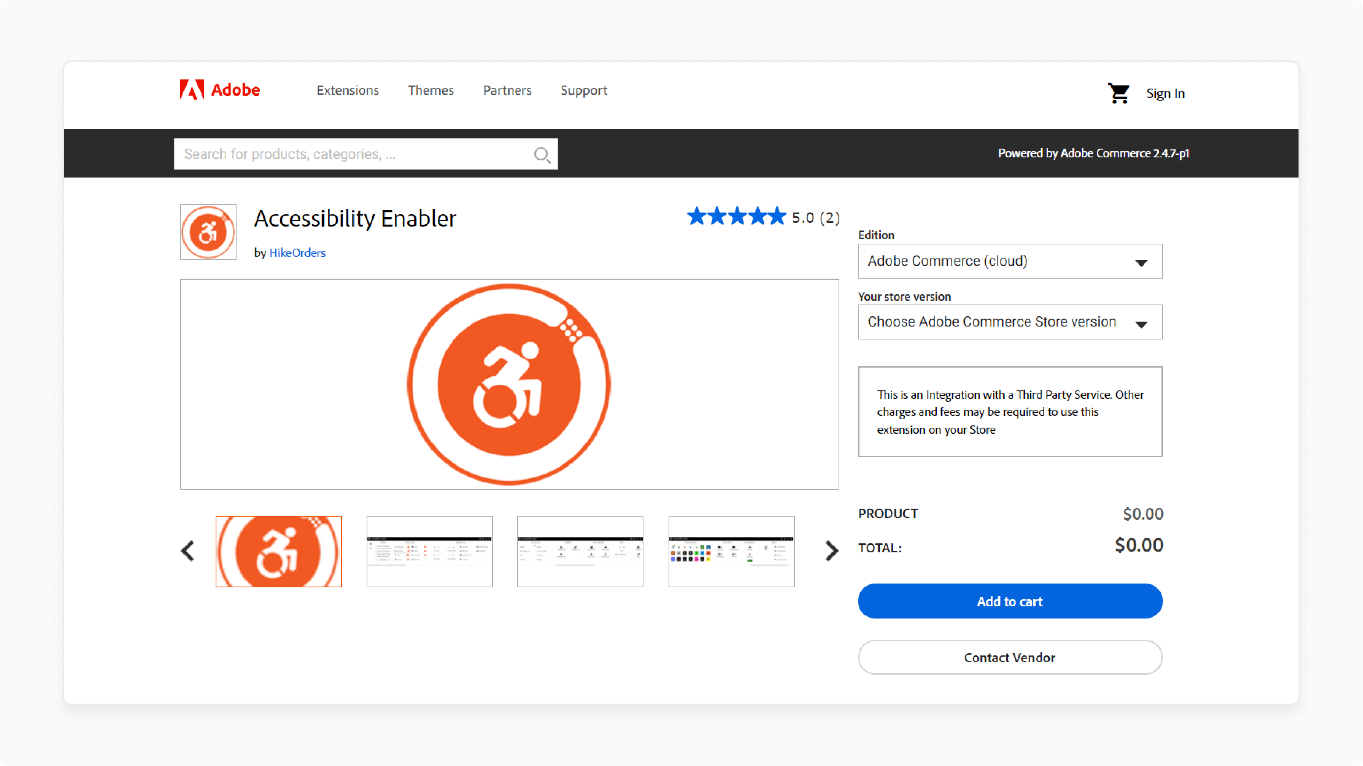Click the Accessibility Enabler product icon
Screen dimensions: 1363x766
click(x=208, y=232)
